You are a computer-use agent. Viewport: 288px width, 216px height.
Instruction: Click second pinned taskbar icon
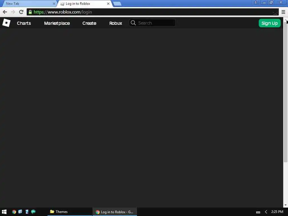pos(20,212)
